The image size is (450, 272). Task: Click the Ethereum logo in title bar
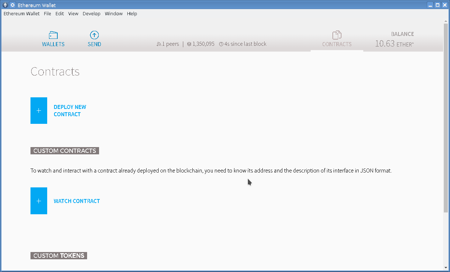pos(5,5)
